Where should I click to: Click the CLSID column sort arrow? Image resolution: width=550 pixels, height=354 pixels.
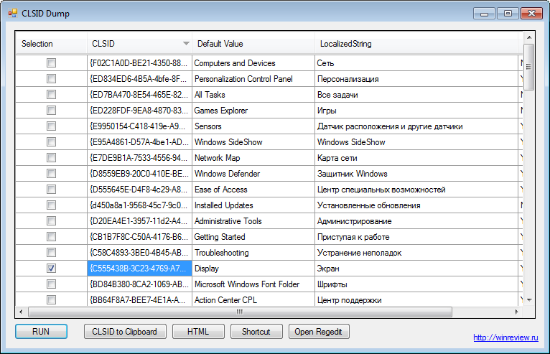186,44
